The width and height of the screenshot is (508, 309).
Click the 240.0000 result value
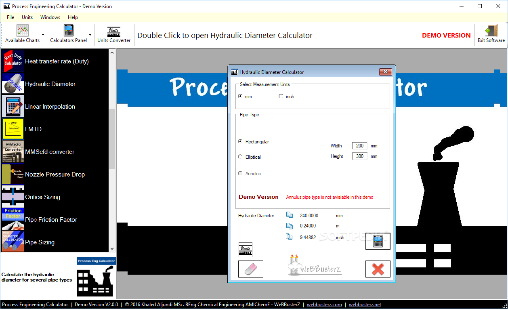(x=309, y=216)
